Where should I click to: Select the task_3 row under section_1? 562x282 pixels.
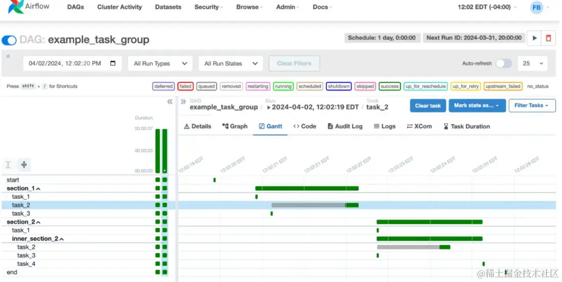pos(88,213)
